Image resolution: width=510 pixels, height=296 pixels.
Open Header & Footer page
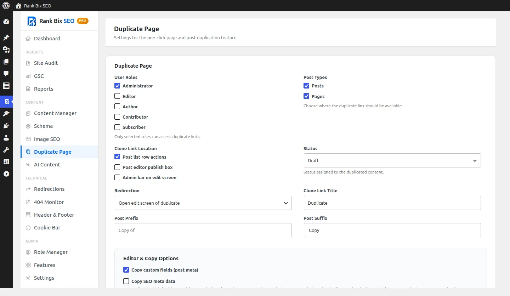click(x=59, y=215)
